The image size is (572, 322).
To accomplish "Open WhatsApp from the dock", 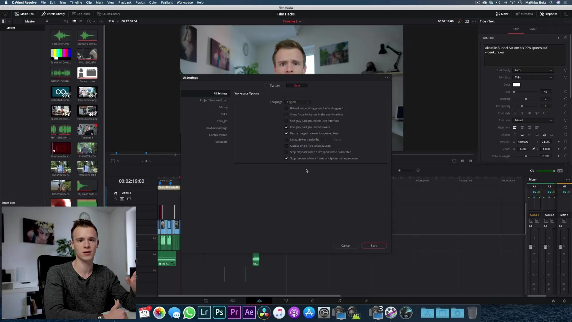I will [x=189, y=312].
